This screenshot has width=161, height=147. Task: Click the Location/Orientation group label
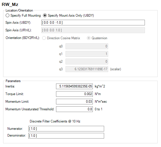click(19, 10)
